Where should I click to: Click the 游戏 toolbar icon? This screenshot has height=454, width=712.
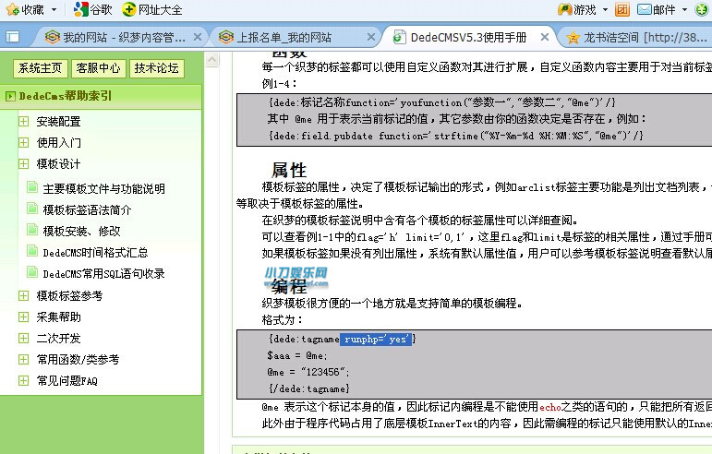pos(564,9)
